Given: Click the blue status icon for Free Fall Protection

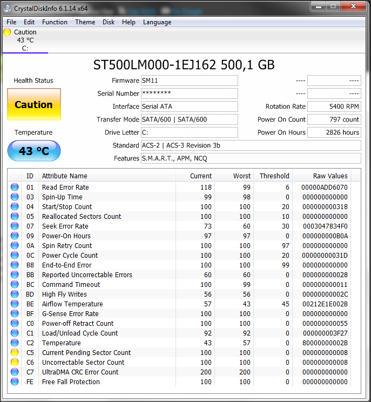Looking at the screenshot, I should (15, 382).
